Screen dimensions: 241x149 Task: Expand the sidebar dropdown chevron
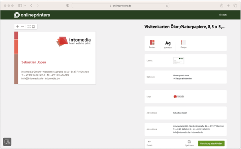pyautogui.click(x=25, y=6)
